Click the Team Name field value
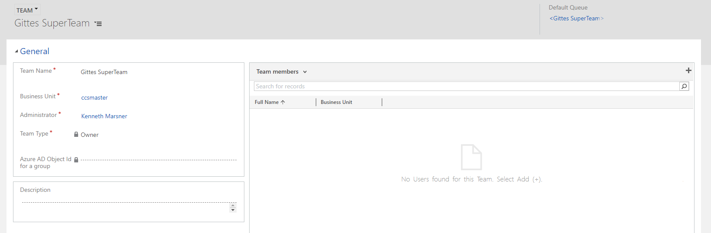Viewport: 711px width, 233px height. click(104, 72)
